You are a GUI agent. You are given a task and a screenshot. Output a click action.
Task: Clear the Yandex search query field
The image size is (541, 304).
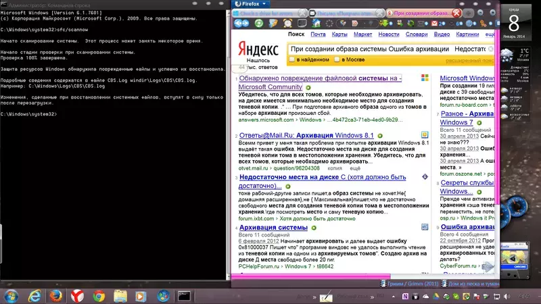[491, 49]
